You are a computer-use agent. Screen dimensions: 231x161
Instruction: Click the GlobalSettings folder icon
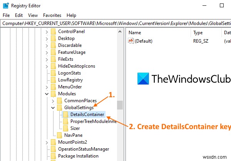(x=60, y=108)
